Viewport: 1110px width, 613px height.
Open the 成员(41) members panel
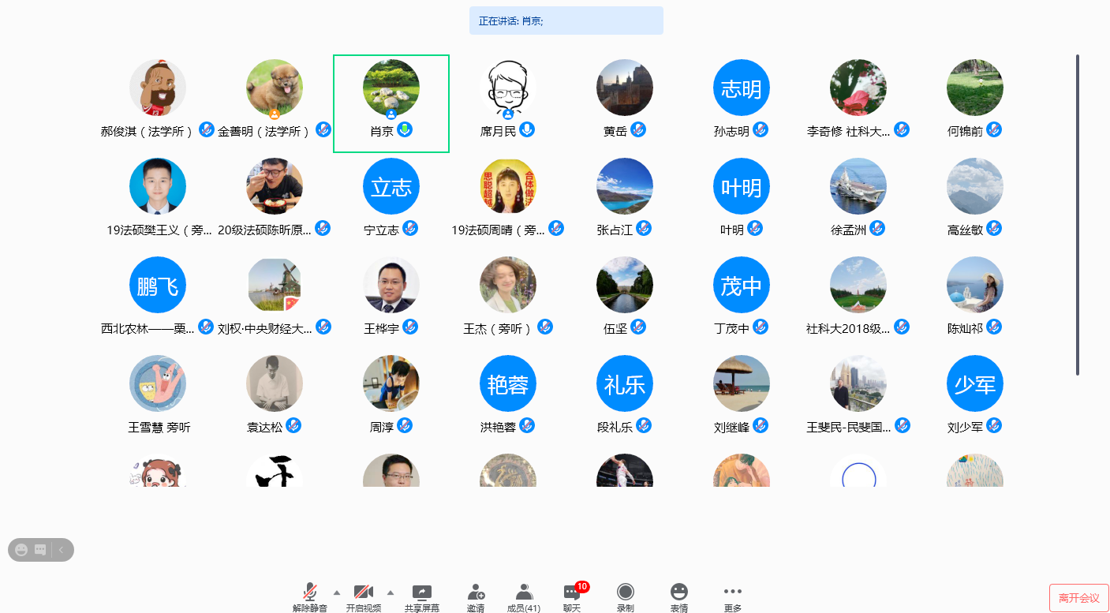point(524,597)
